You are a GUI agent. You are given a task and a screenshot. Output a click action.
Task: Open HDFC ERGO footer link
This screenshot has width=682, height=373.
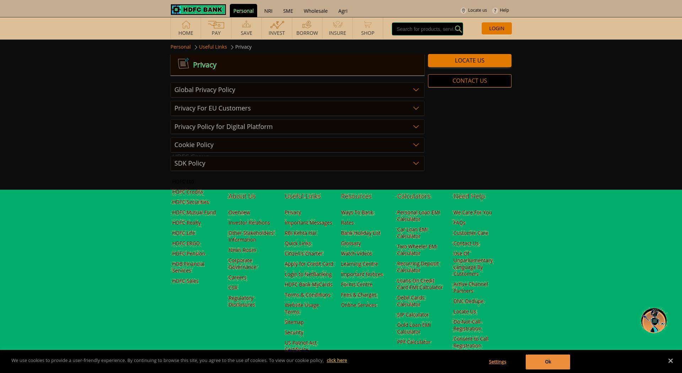point(186,243)
